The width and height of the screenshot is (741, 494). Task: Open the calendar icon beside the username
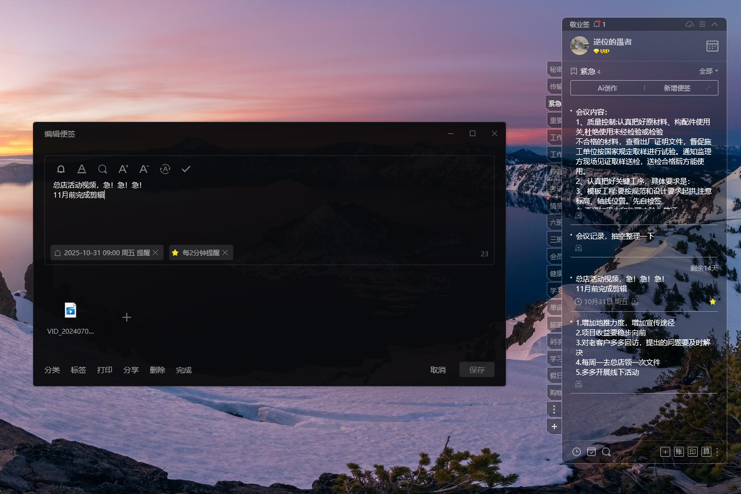point(712,46)
